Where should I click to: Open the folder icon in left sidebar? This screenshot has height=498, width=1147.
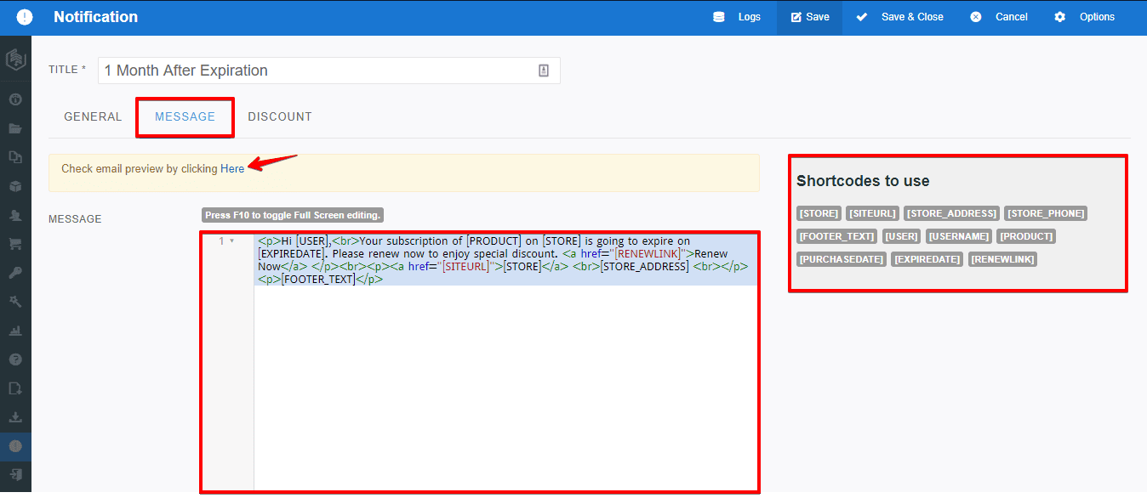click(x=14, y=128)
